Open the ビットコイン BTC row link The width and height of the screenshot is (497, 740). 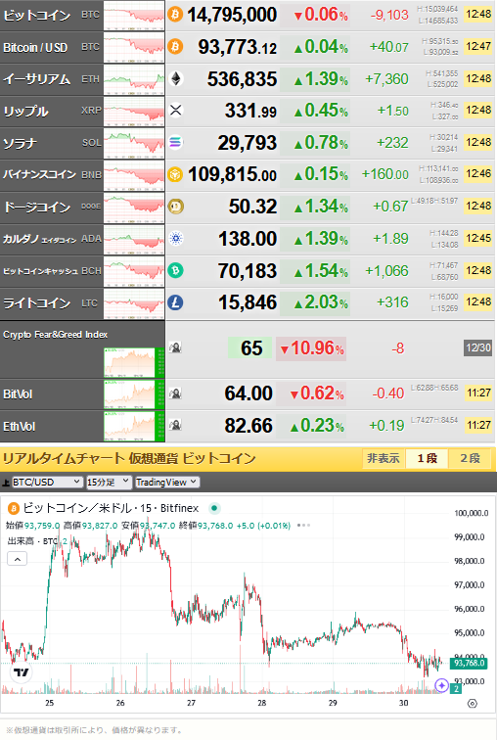(51, 15)
